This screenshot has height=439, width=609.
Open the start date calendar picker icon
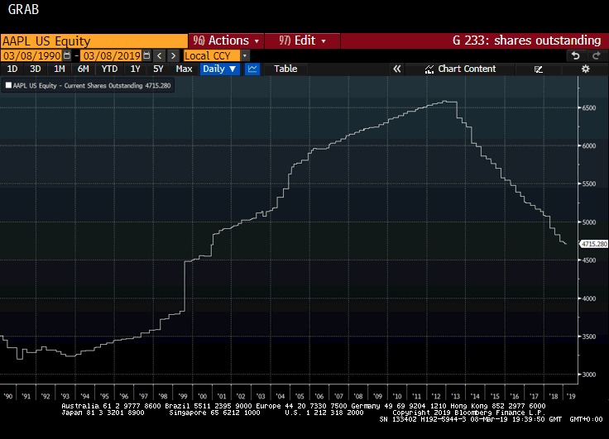pos(67,55)
